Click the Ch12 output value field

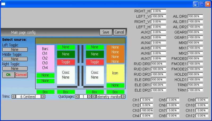click(202, 116)
